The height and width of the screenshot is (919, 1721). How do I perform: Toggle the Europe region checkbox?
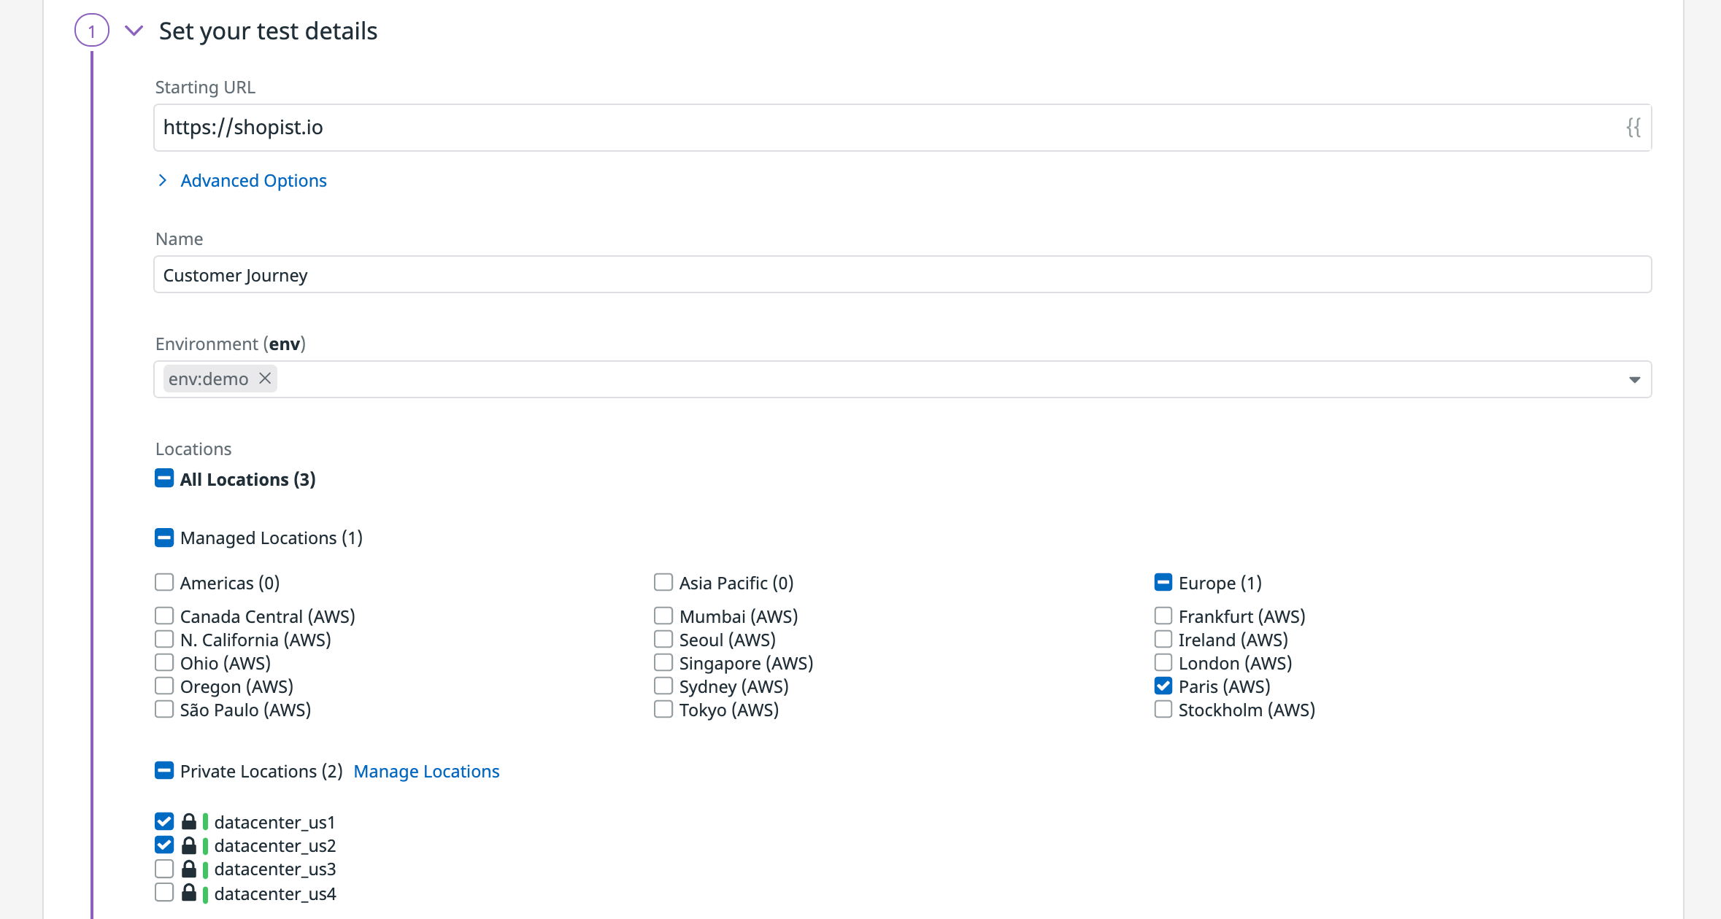[x=1163, y=582]
